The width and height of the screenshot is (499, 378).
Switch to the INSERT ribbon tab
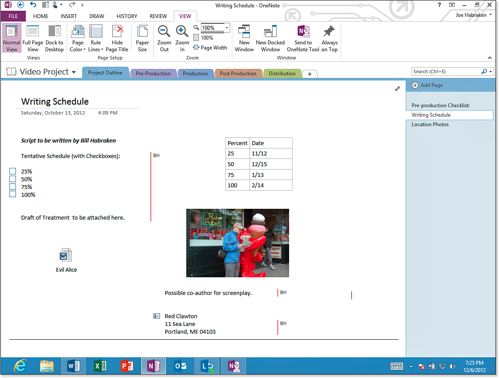pos(69,16)
